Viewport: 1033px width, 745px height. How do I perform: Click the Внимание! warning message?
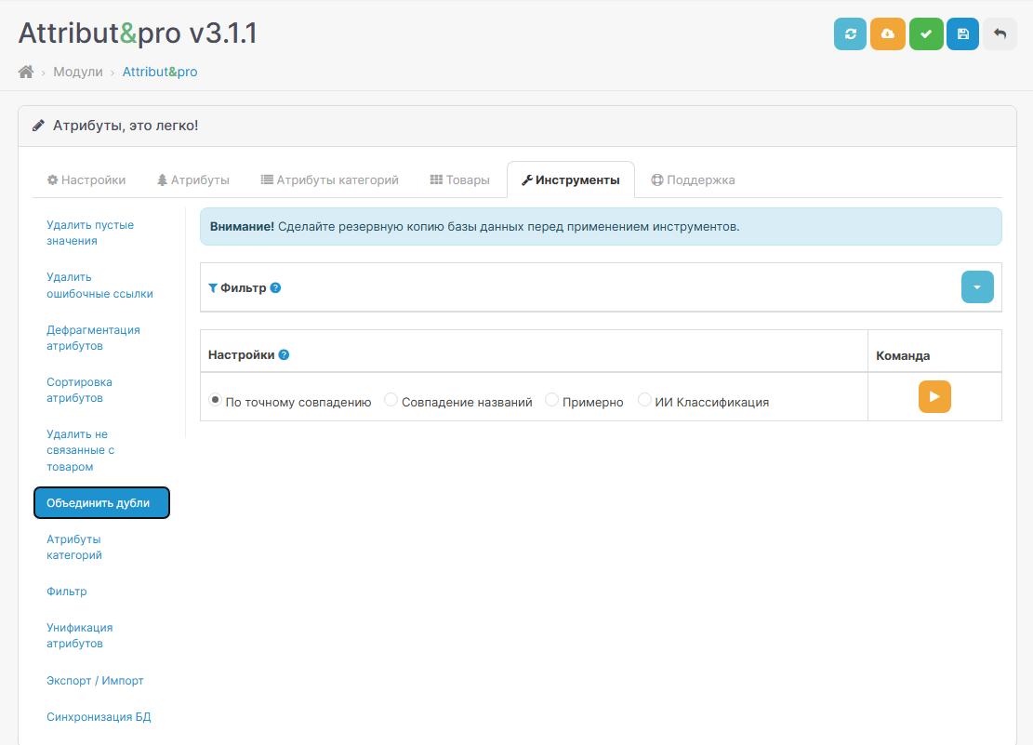coord(600,227)
